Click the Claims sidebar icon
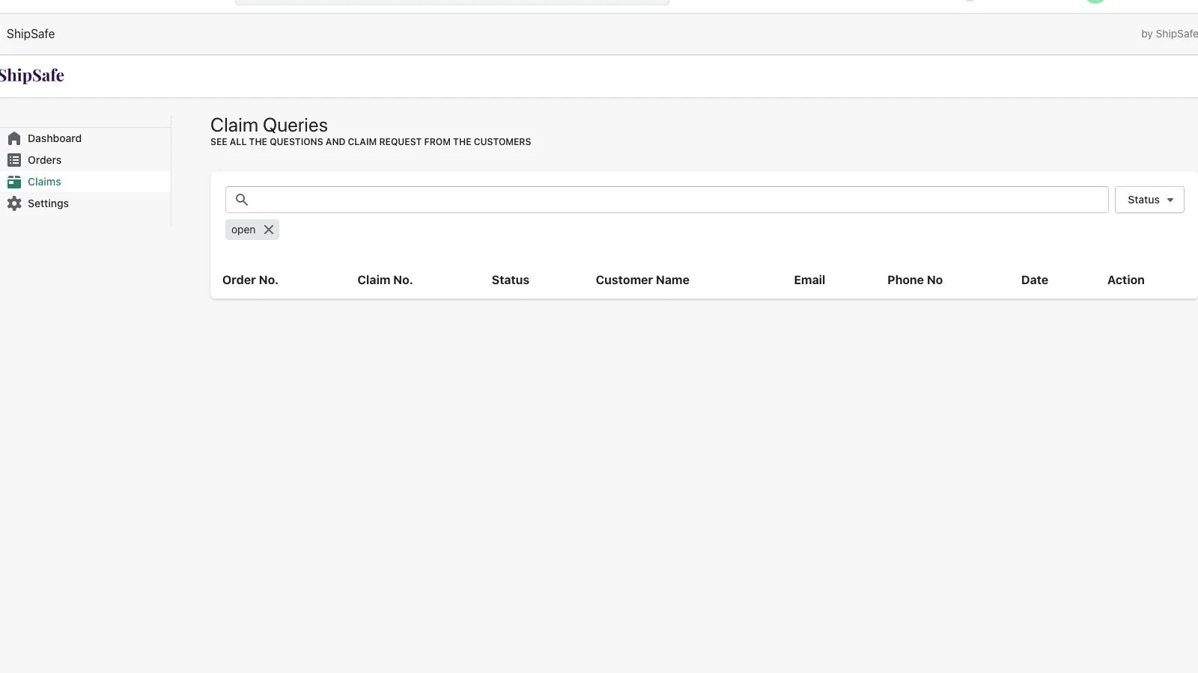1198x673 pixels. click(14, 182)
